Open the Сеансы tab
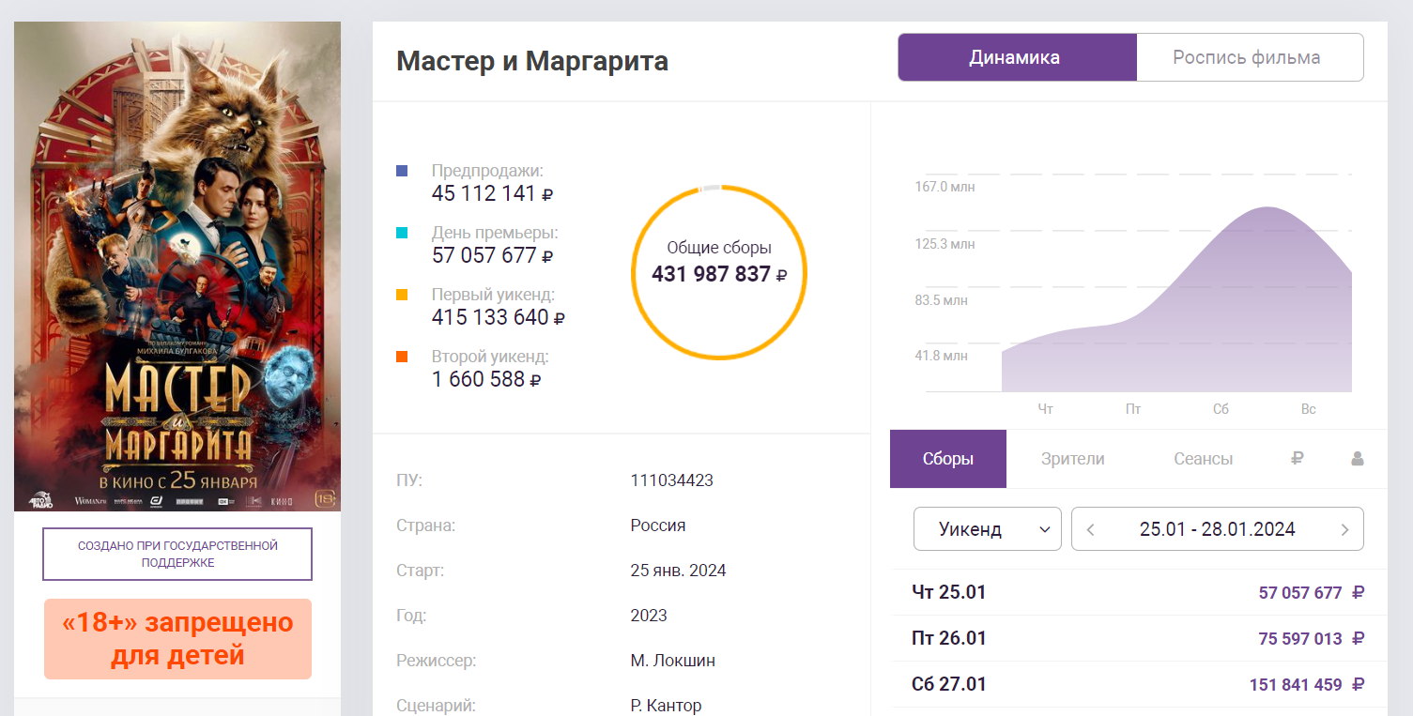The width and height of the screenshot is (1413, 716). pyautogui.click(x=1204, y=459)
